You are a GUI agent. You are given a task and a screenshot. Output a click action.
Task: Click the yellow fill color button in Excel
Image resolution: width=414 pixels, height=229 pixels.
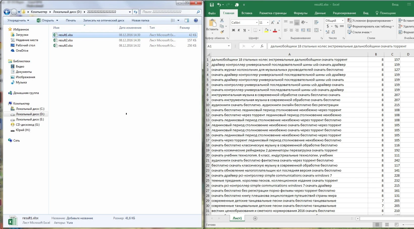click(x=266, y=30)
